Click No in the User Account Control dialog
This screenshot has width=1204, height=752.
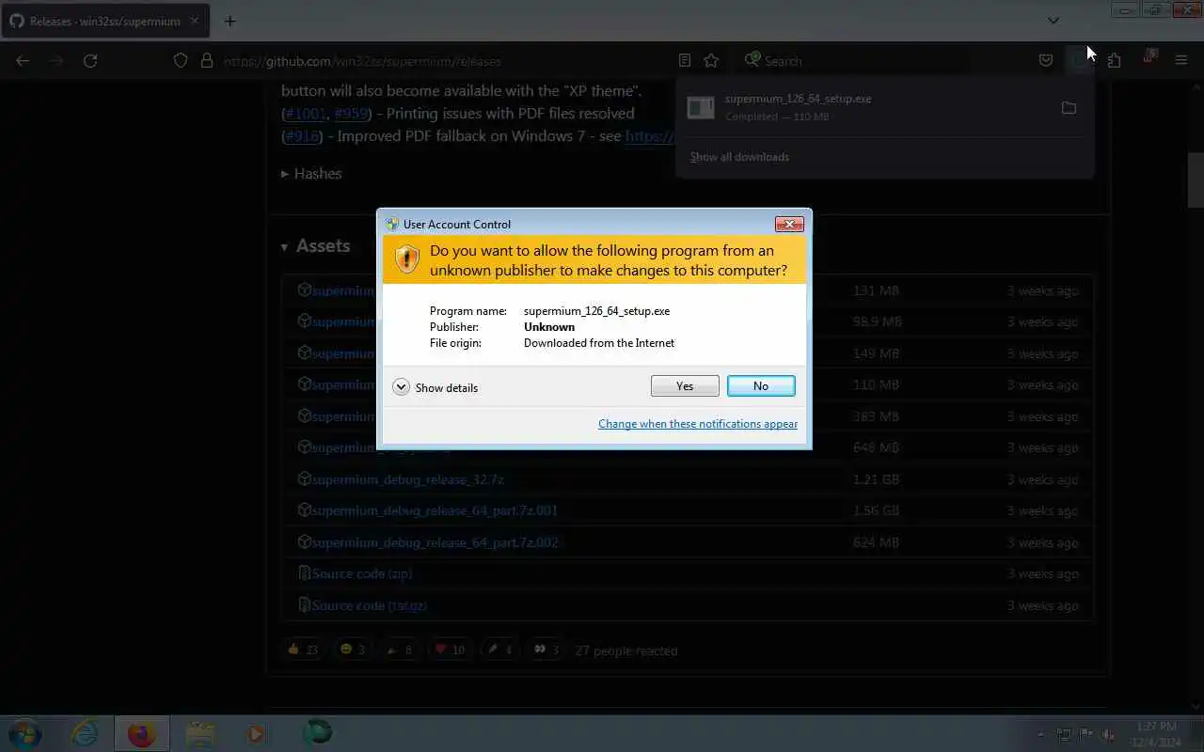761,386
